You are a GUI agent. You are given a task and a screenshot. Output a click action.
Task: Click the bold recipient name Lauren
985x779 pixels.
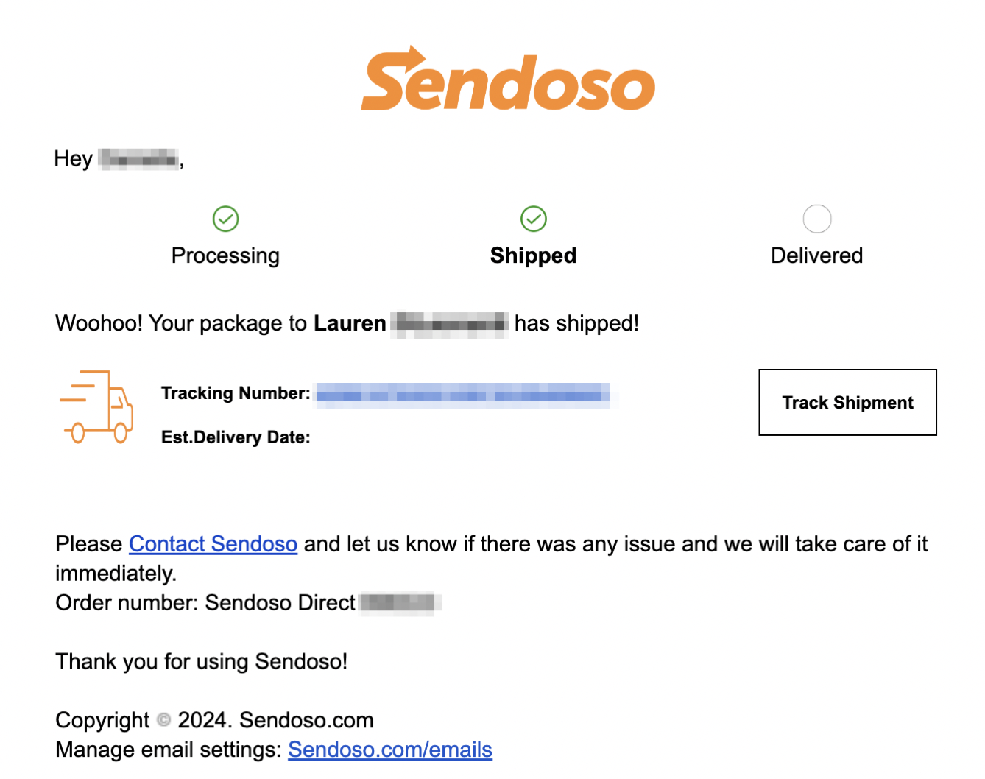(350, 323)
